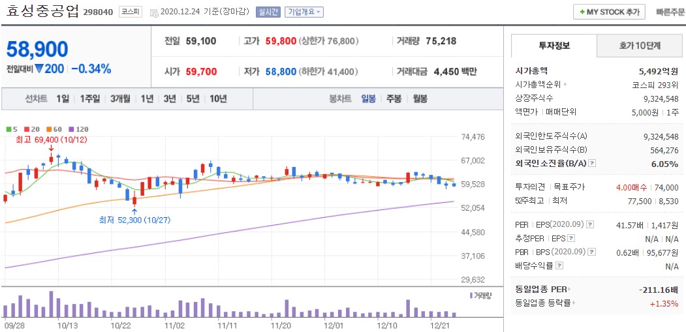Image resolution: width=686 pixels, height=332 pixels.
Task: Click the 코스피 293위 ranking value
Action: 656,84
